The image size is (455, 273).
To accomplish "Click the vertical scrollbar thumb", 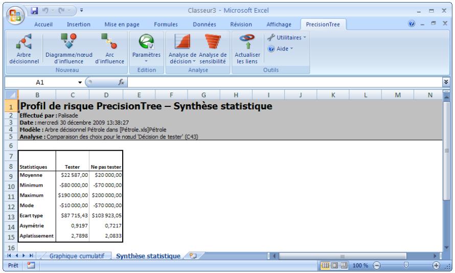I will [x=446, y=150].
